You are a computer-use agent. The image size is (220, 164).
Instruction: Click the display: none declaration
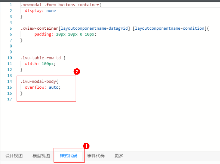click(x=40, y=11)
